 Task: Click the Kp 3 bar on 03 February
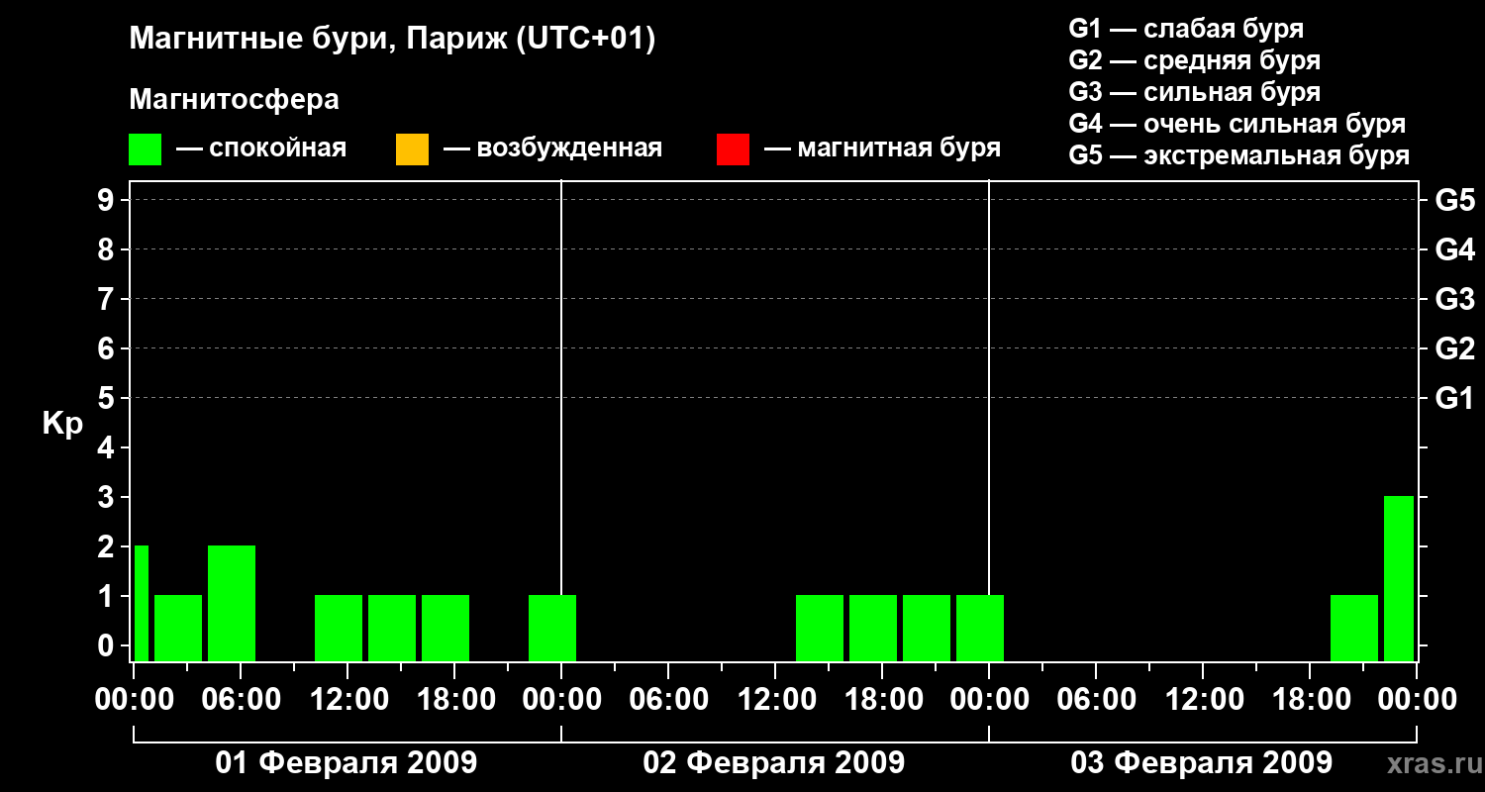click(x=1399, y=578)
